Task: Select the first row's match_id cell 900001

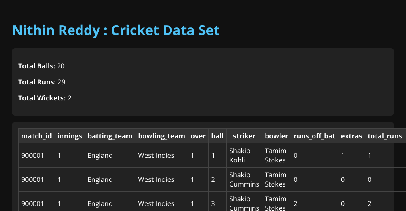Action: pos(33,155)
